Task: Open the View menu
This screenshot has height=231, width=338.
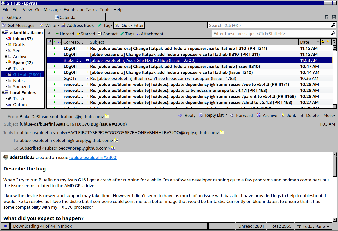Action: pos(27,10)
